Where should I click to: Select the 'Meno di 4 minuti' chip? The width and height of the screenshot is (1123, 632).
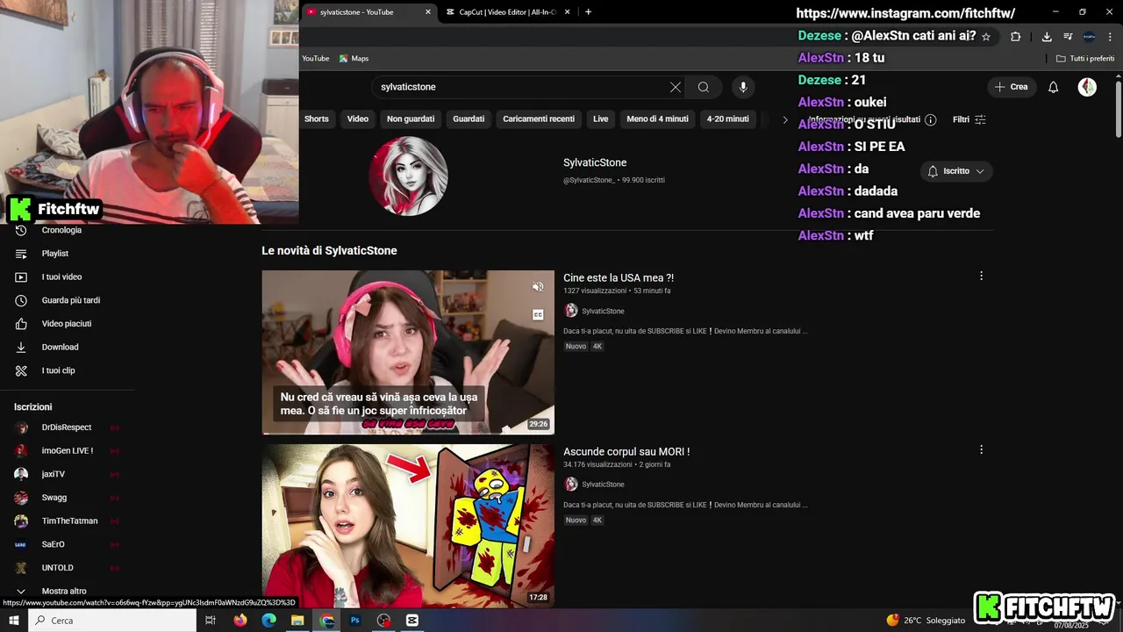pos(658,119)
